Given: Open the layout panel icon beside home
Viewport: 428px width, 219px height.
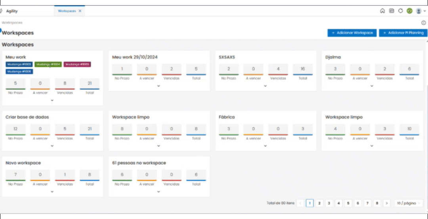Looking at the screenshot, I should click(392, 11).
